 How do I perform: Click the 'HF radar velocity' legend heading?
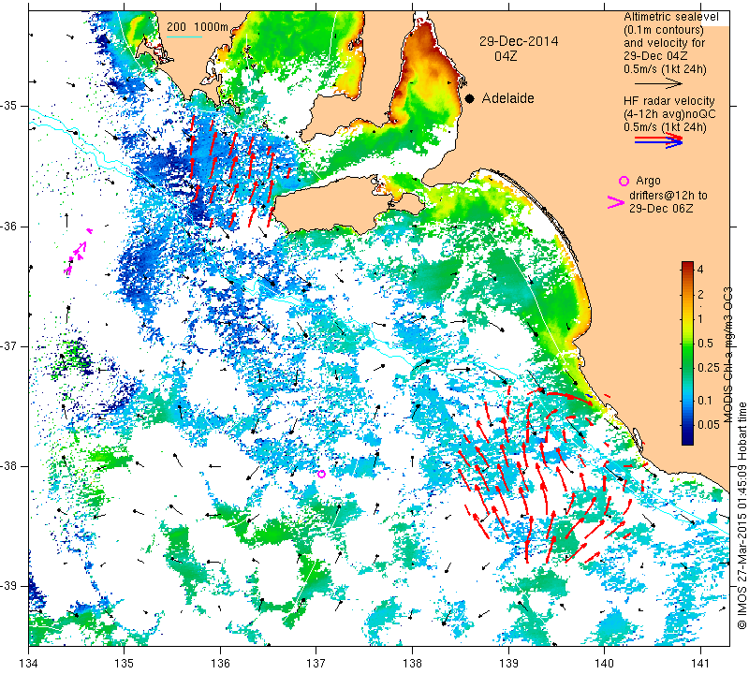pyautogui.click(x=669, y=101)
